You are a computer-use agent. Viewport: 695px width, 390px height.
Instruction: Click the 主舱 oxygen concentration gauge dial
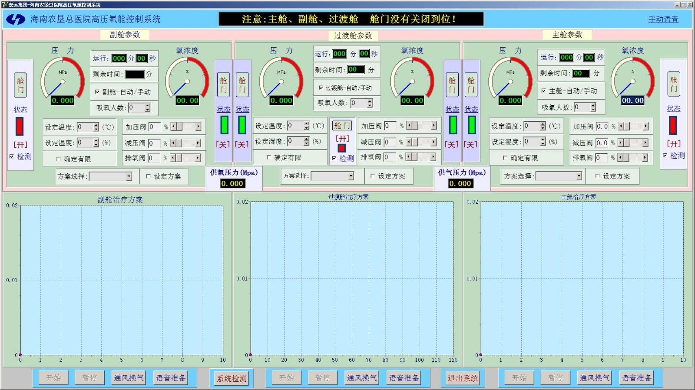(x=633, y=78)
